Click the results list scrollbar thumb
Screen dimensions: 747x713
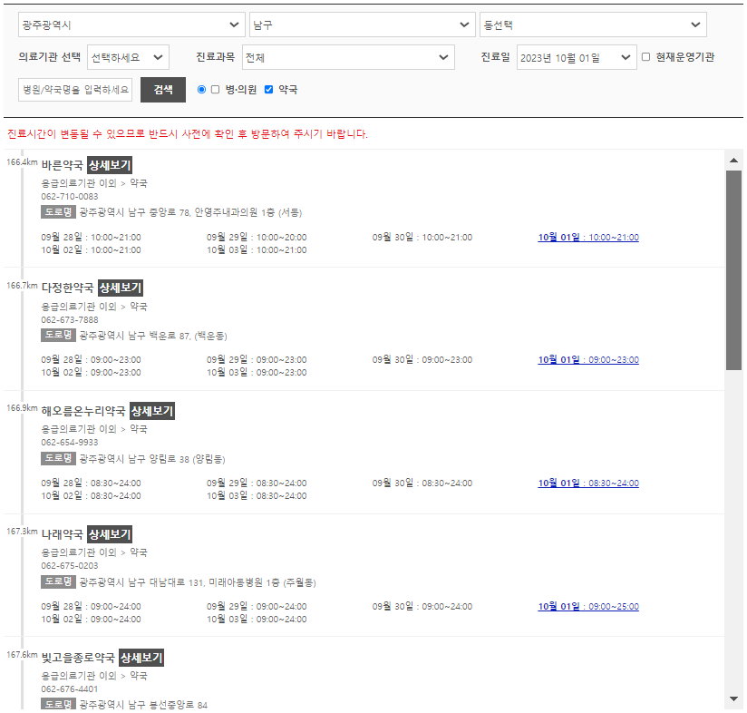(x=733, y=270)
